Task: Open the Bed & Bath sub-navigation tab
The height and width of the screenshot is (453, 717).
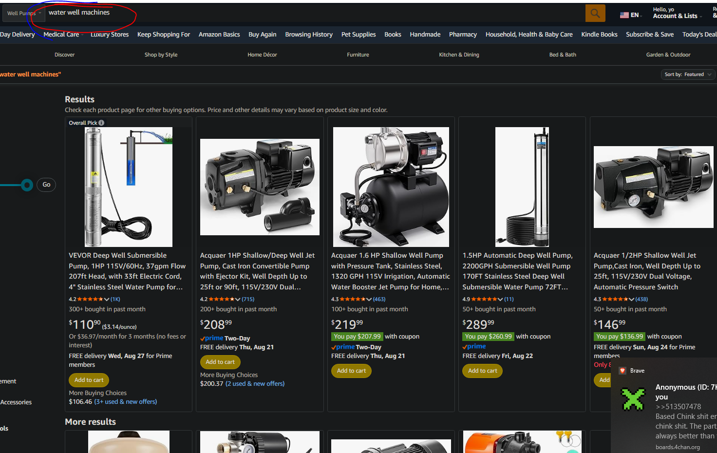Action: [563, 55]
